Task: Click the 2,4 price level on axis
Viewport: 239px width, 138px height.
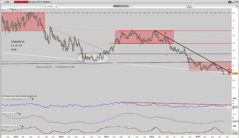Action: coord(234,13)
